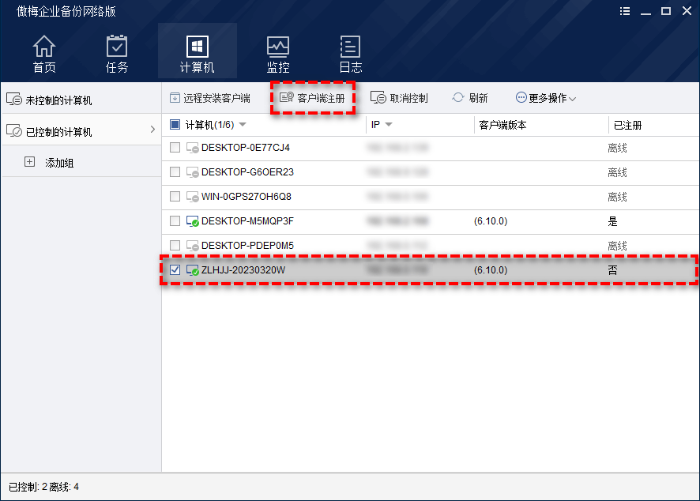
Task: Expand the 更多操作 dropdown
Action: (x=546, y=98)
